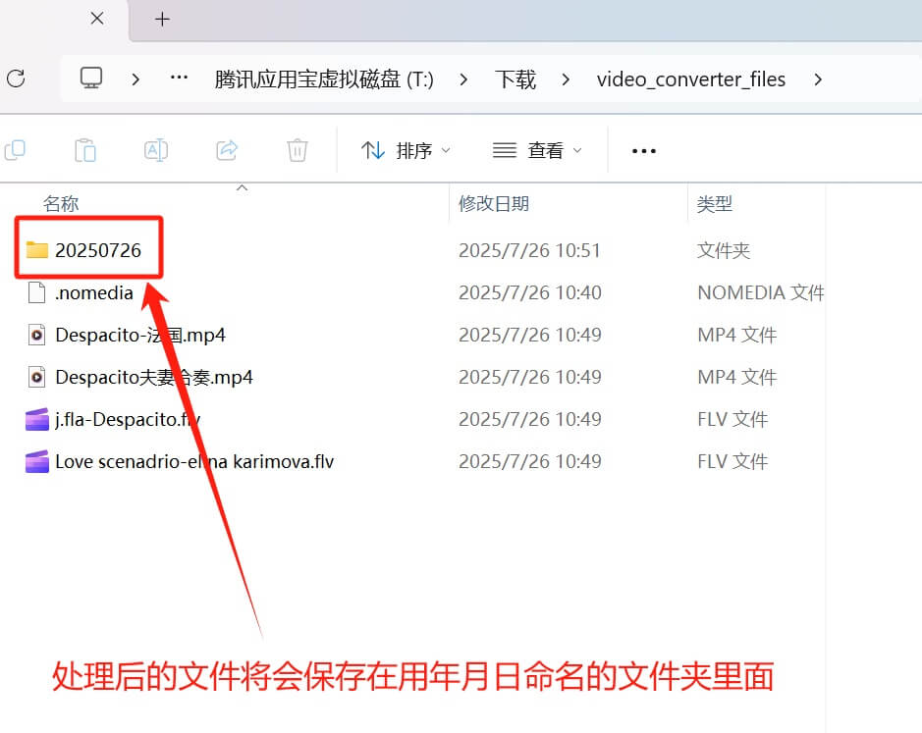
Task: Sort by the 修改日期 column header
Action: point(494,204)
